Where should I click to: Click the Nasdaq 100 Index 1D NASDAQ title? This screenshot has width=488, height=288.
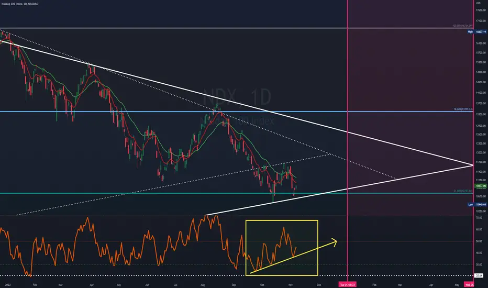tap(20, 4)
